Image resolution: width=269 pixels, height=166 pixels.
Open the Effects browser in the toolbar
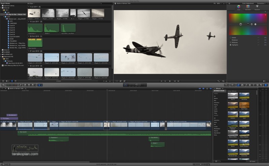click(238, 85)
